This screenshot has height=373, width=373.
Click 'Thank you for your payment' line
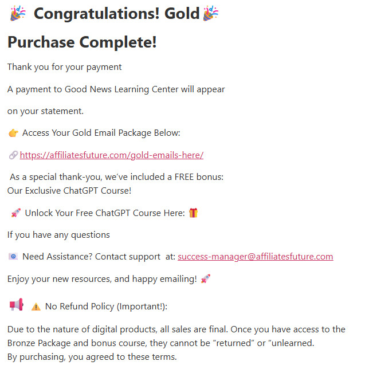64,67
